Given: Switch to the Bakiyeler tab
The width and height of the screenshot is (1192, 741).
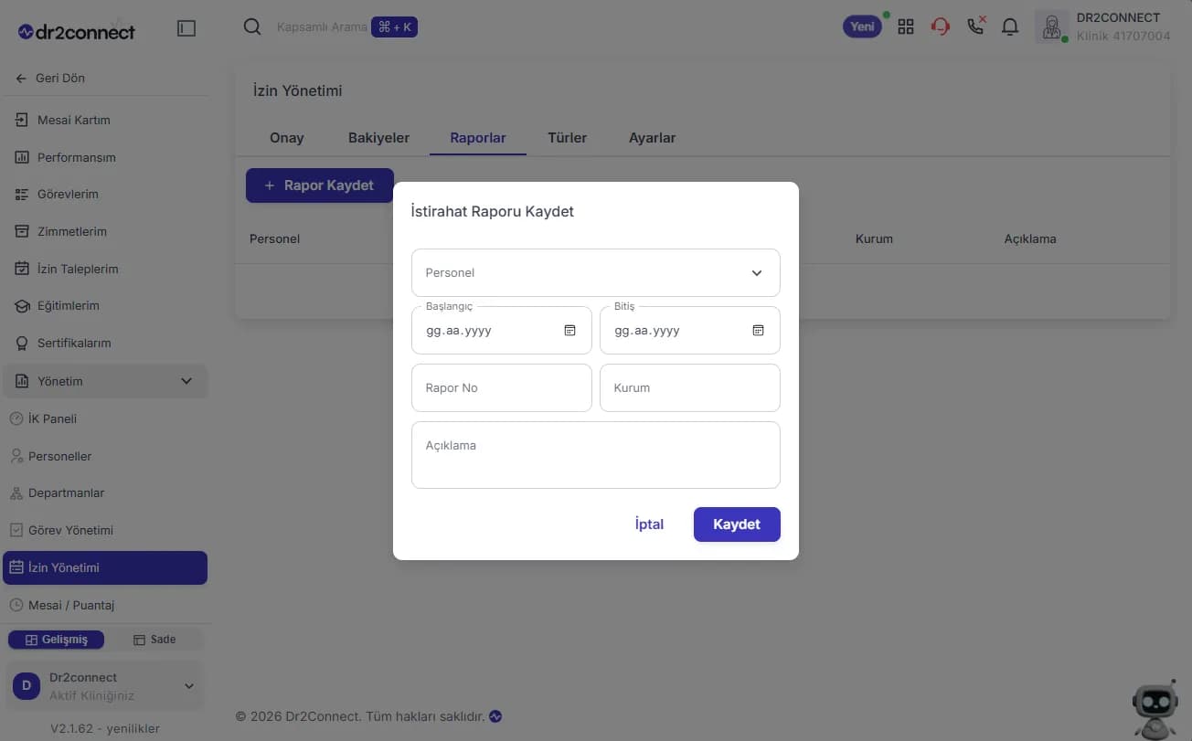Looking at the screenshot, I should pos(378,138).
